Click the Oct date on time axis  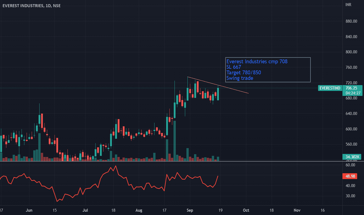246,210
